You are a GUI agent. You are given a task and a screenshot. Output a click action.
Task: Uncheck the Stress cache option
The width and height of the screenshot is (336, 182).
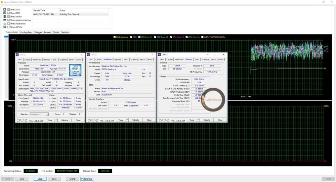[9, 16]
